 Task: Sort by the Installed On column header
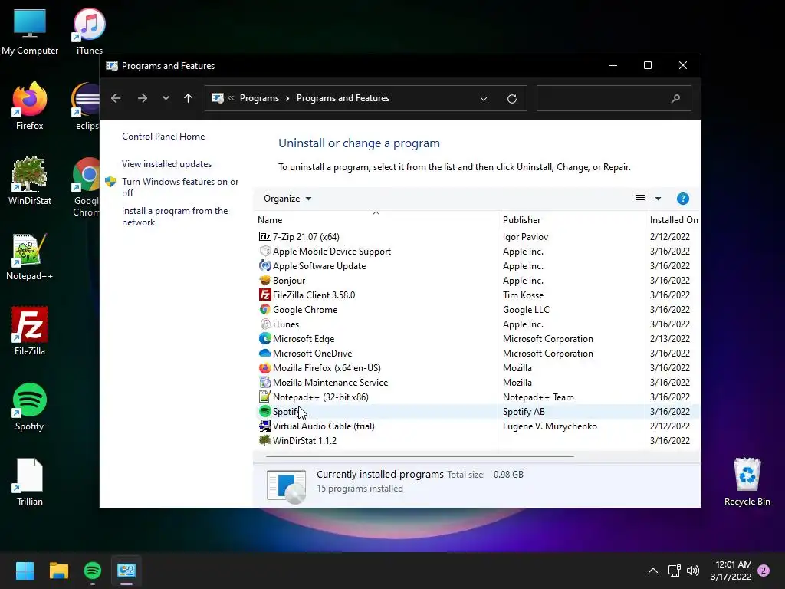point(673,219)
